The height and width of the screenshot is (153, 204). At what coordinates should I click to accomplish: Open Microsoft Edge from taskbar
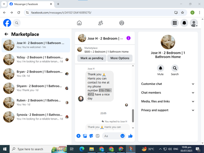click(82, 149)
